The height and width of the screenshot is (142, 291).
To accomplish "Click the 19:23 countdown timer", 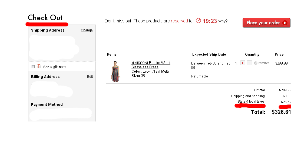I will click(x=210, y=21).
